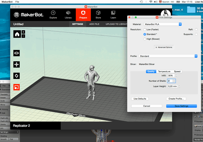Viewport: 203px width, 142px height.
Task: Select the human figure 3D model
Action: tap(92, 83)
